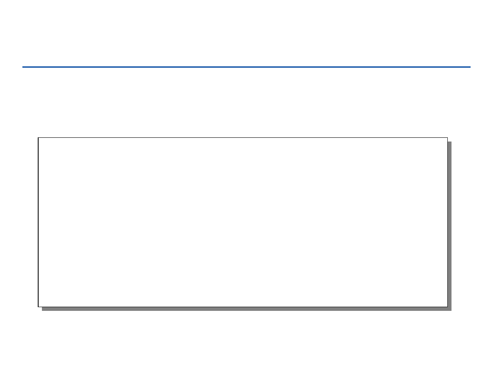
Task: Select the bottom-right corner of the white box
Action: pyautogui.click(x=447, y=307)
